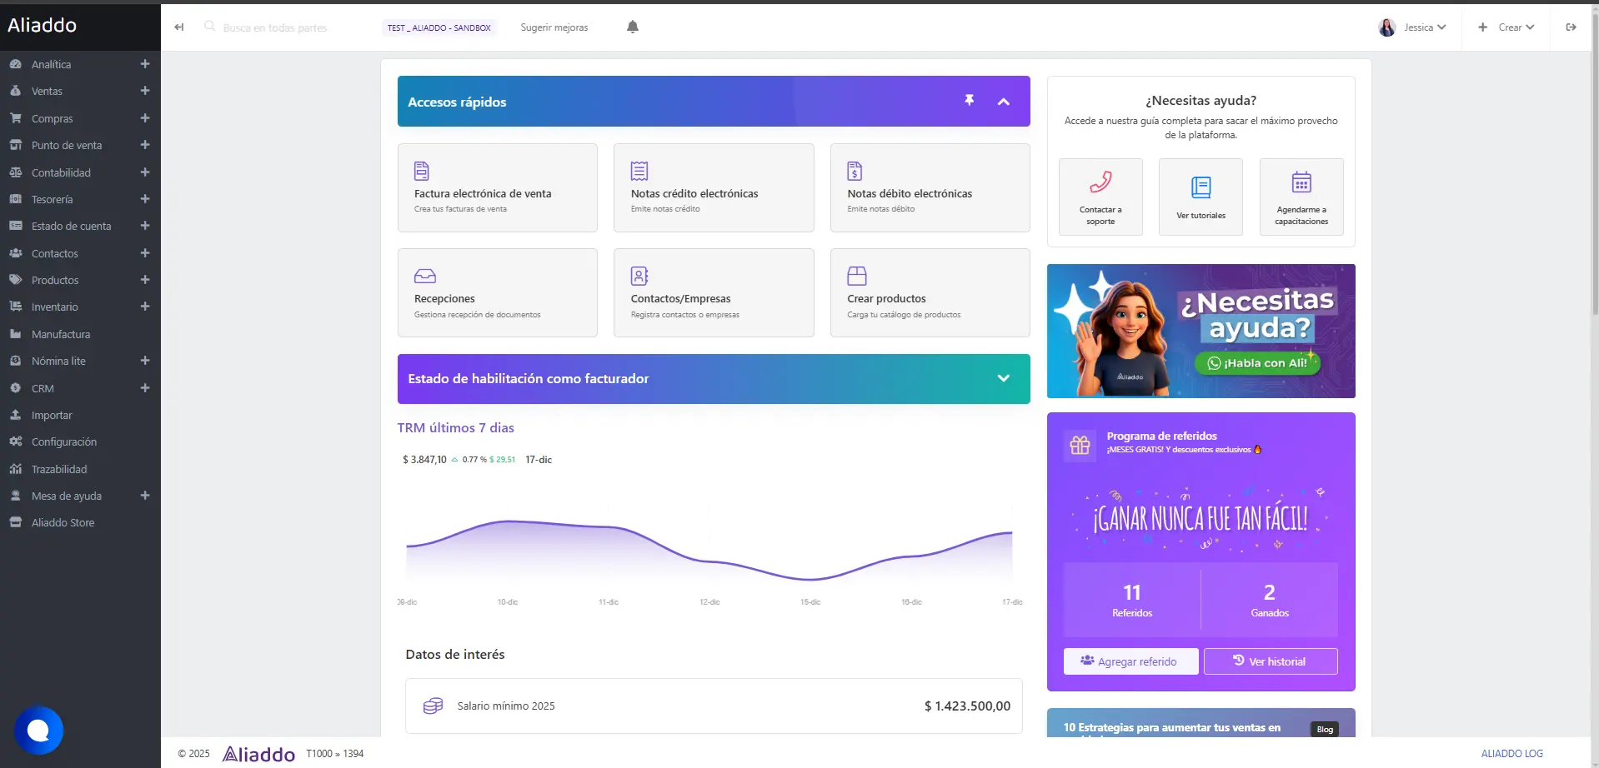Click the Sugerir mejoras link

[x=554, y=27]
